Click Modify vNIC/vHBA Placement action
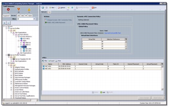Screen dimensions: 172x107 [55, 23]
